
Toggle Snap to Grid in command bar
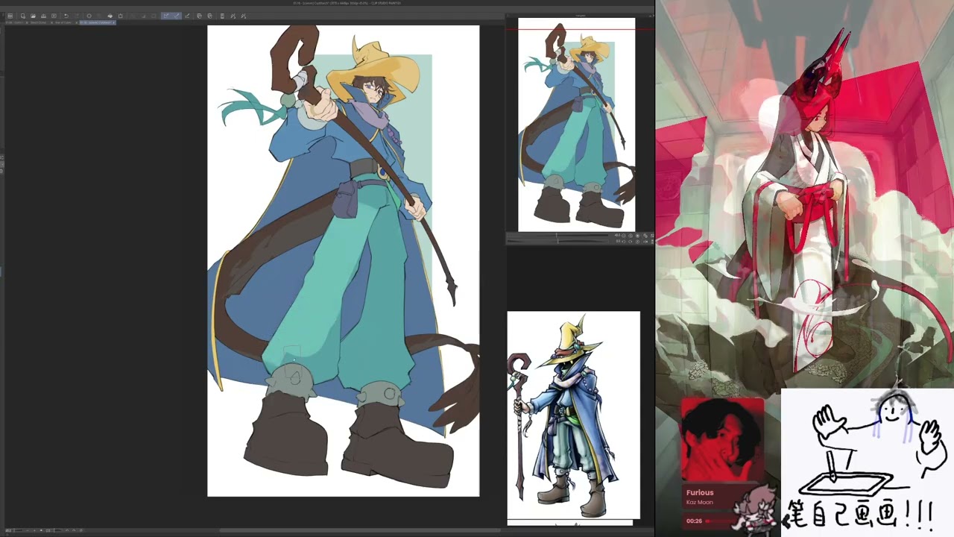click(186, 16)
